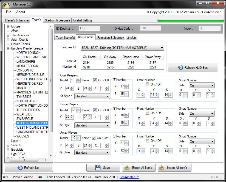Image resolution: width=226 pixels, height=182 pixels.
Task: Click the ID-Decimal input field
Action: click(89, 28)
